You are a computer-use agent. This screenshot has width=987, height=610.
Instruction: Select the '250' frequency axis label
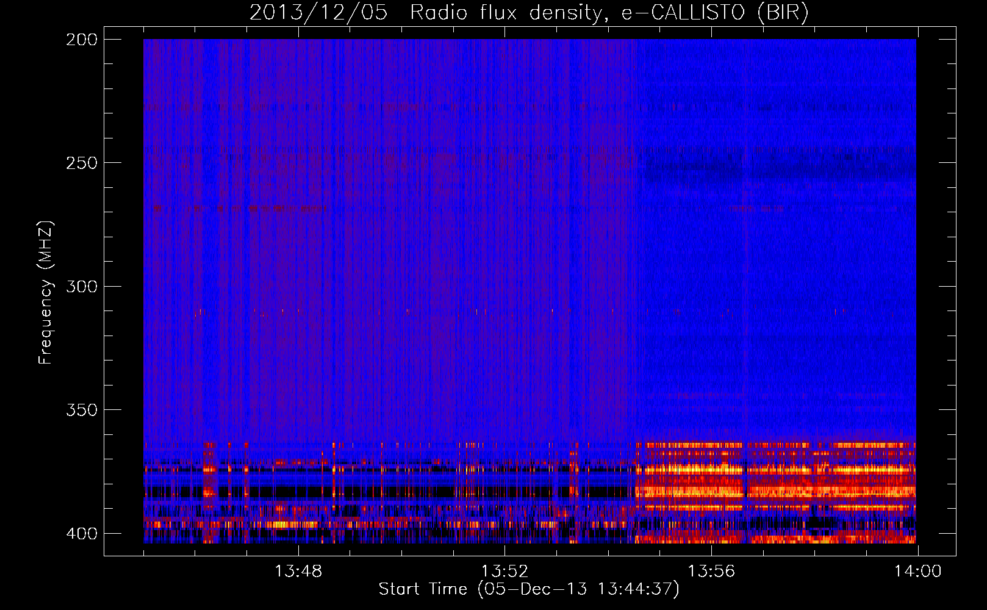(x=81, y=163)
